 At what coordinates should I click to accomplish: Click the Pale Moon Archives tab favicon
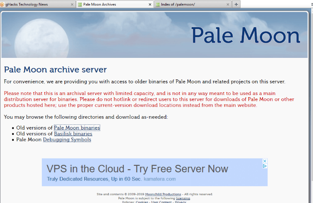pyautogui.click(x=80, y=4)
